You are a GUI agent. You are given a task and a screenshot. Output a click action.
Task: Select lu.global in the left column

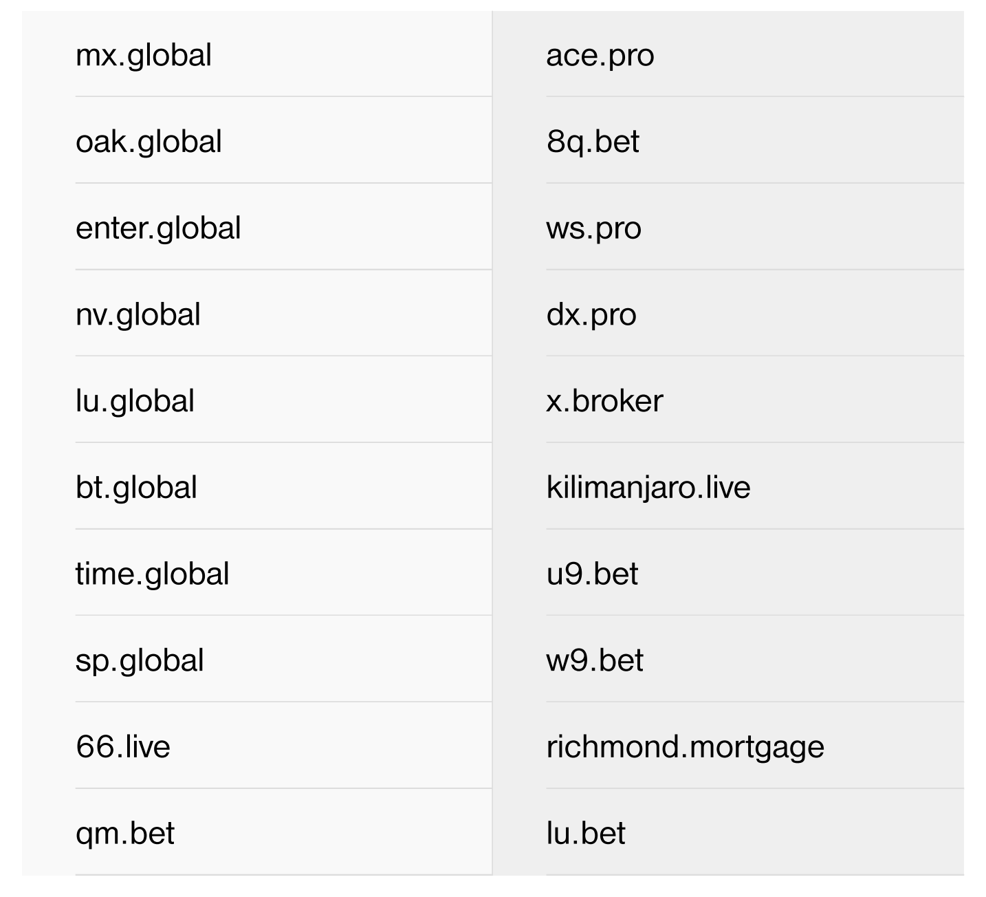135,401
